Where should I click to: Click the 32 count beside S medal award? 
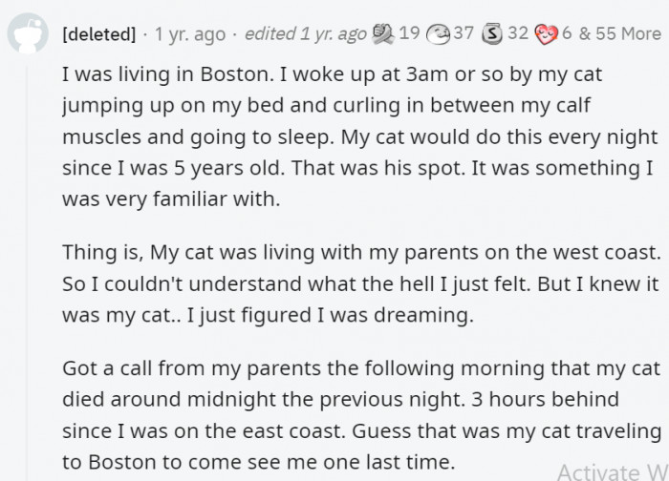pos(518,33)
